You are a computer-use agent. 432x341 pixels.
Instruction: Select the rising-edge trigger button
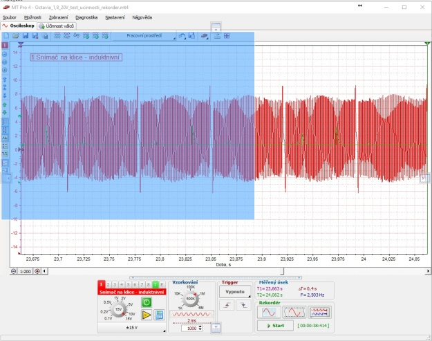(227, 305)
